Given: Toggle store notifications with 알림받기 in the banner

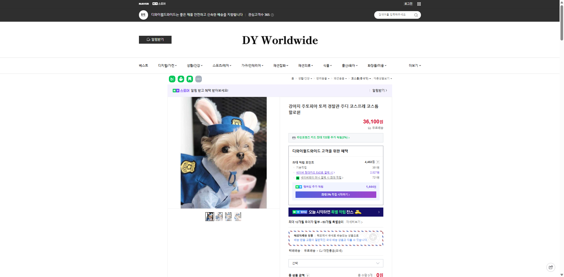Looking at the screenshot, I should point(378,91).
